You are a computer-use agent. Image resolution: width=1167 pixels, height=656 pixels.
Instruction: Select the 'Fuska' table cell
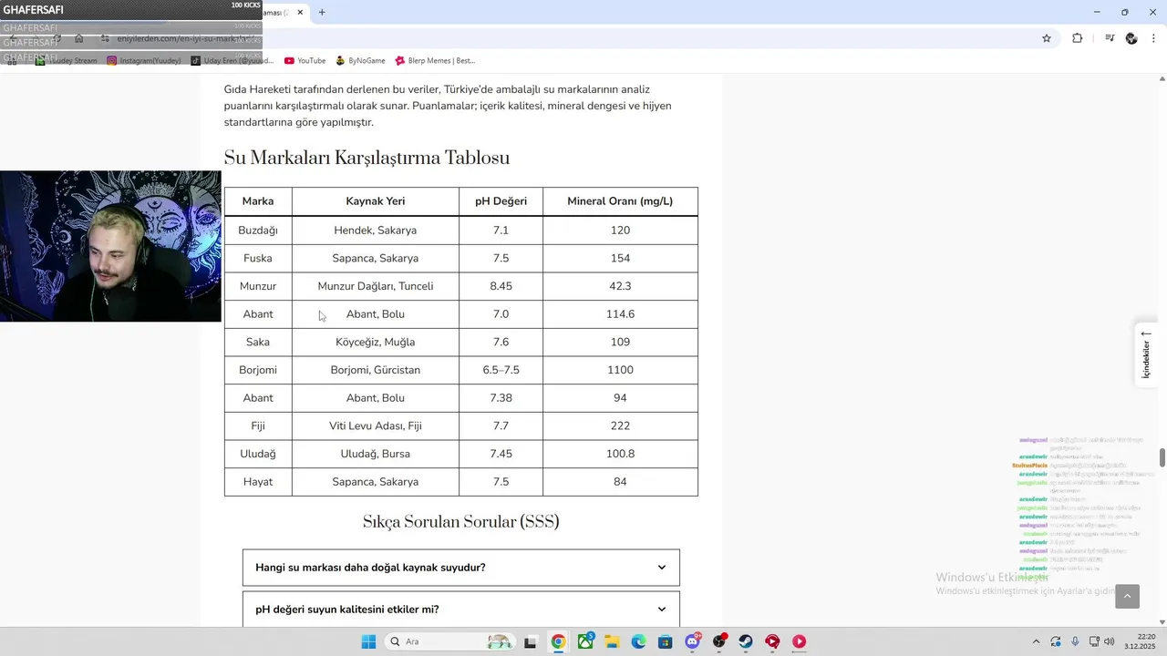pos(258,259)
